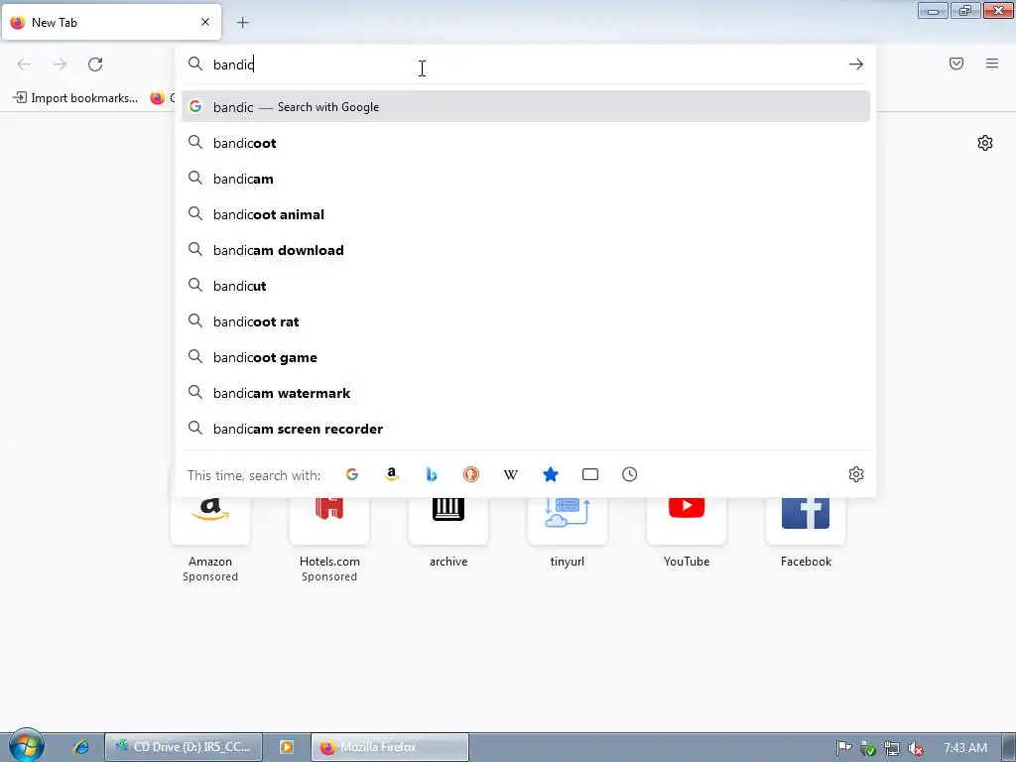Open a new tab with plus button
The height and width of the screenshot is (762, 1016).
click(242, 23)
